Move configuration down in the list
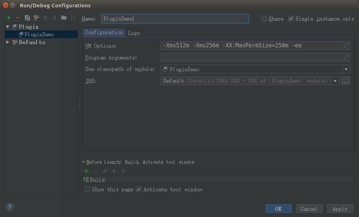 tap(55, 18)
